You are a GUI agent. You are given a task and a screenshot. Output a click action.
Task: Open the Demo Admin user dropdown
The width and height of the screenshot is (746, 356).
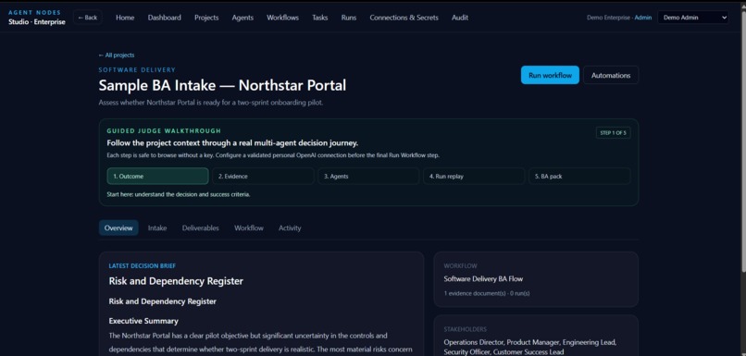click(x=692, y=18)
